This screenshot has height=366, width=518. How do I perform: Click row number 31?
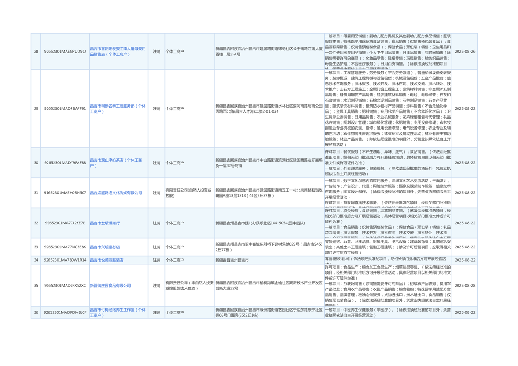click(x=36, y=192)
